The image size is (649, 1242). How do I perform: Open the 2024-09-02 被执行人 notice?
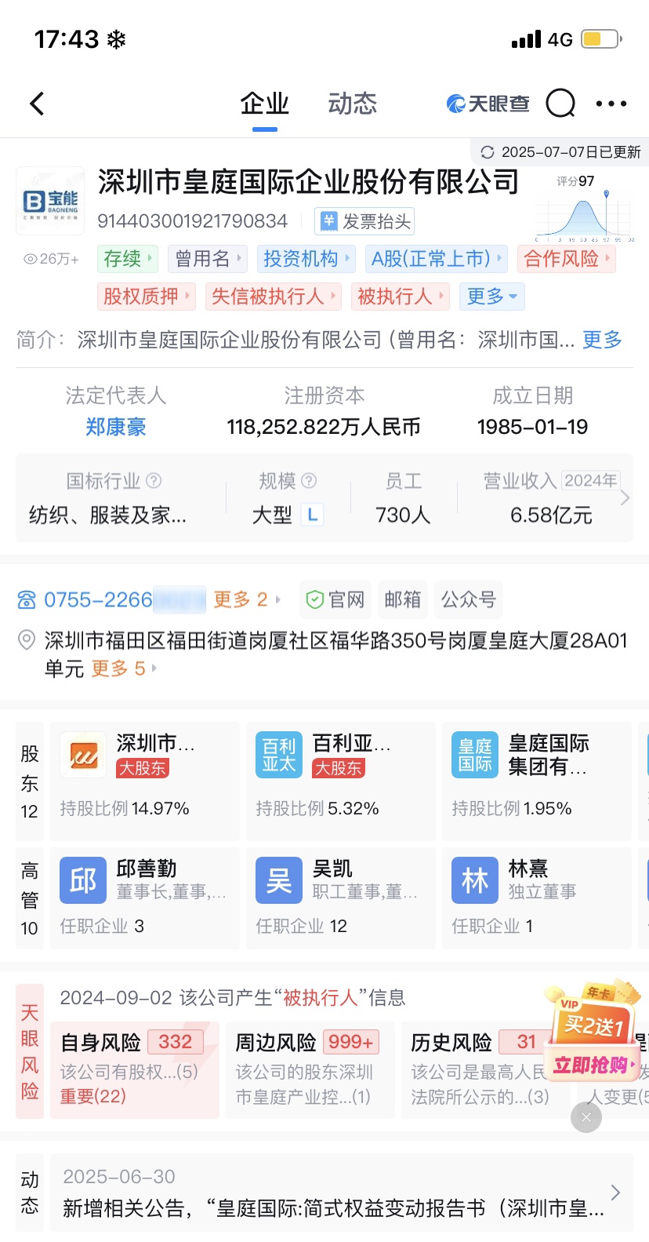click(x=233, y=997)
